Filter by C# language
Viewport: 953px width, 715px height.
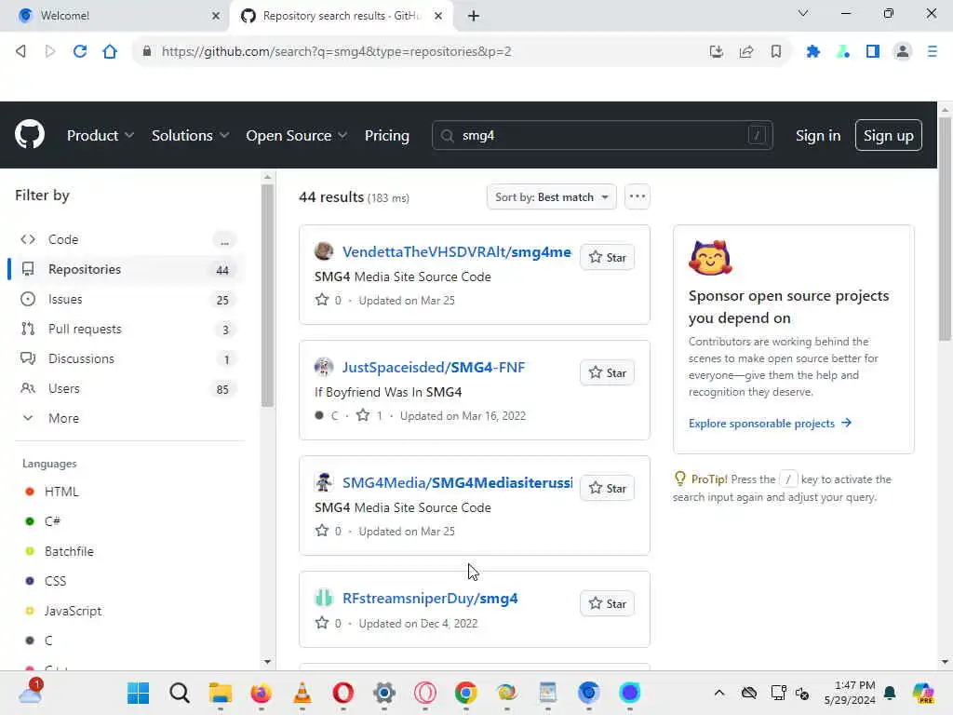[52, 521]
